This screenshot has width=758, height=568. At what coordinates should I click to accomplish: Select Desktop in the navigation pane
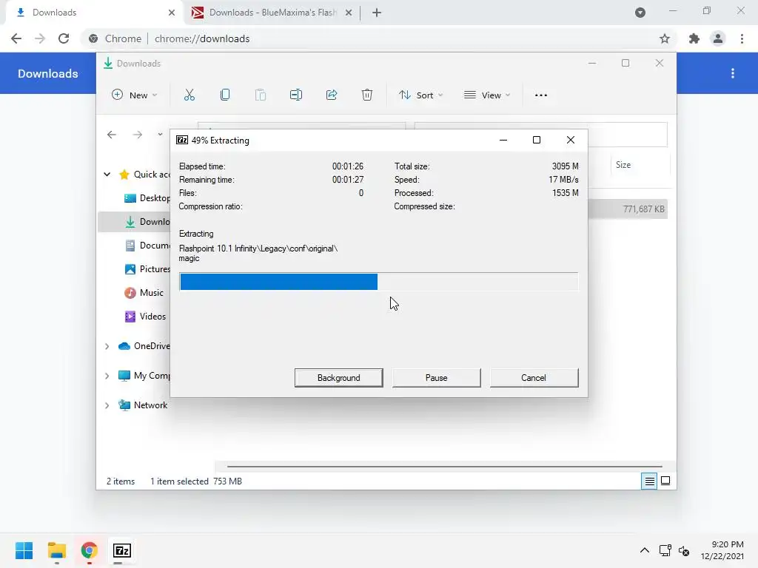[147, 198]
